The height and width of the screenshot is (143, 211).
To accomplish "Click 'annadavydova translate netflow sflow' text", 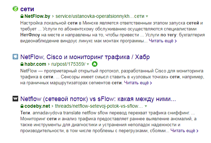I will pyautogui.click(x=70, y=113).
